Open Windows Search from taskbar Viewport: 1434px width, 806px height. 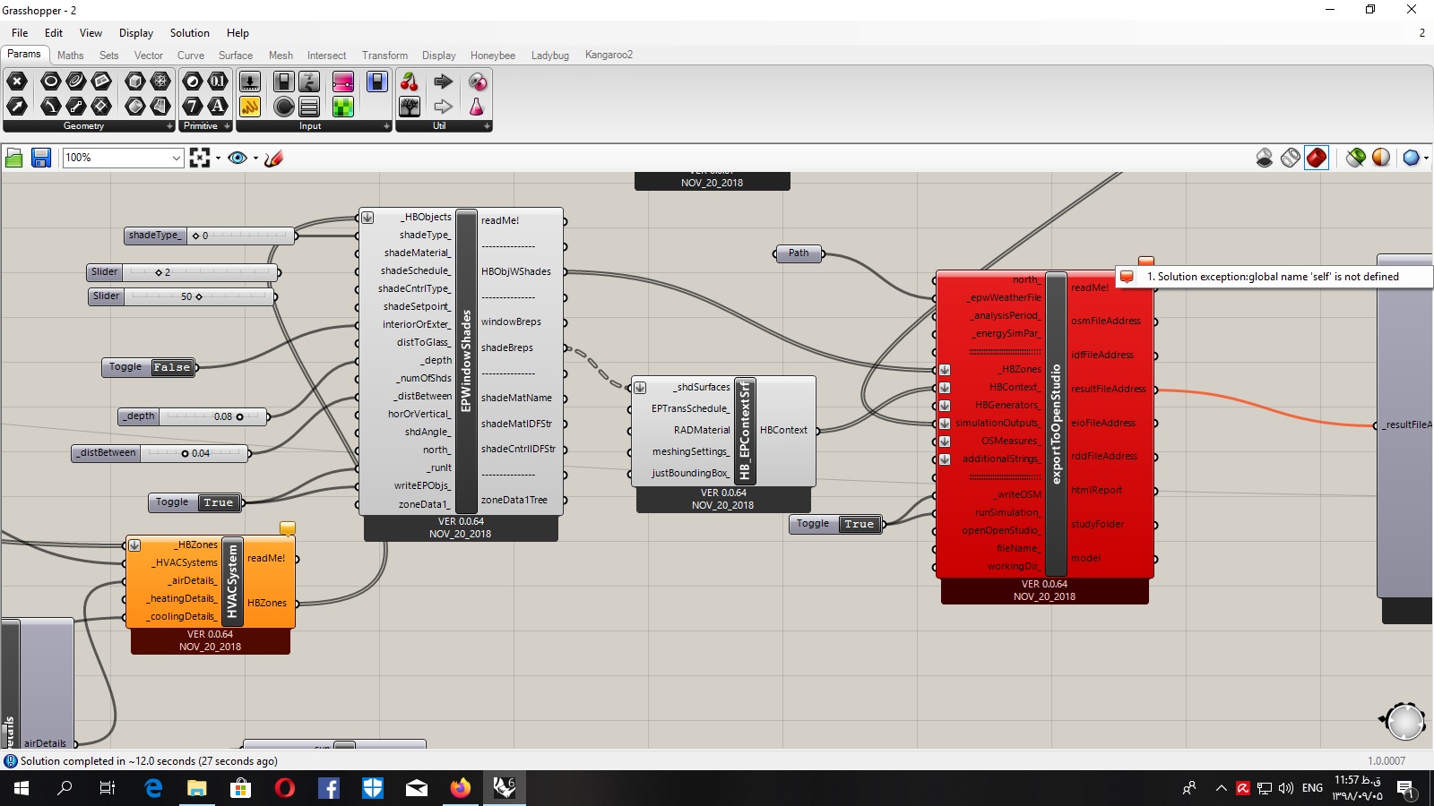coord(65,788)
